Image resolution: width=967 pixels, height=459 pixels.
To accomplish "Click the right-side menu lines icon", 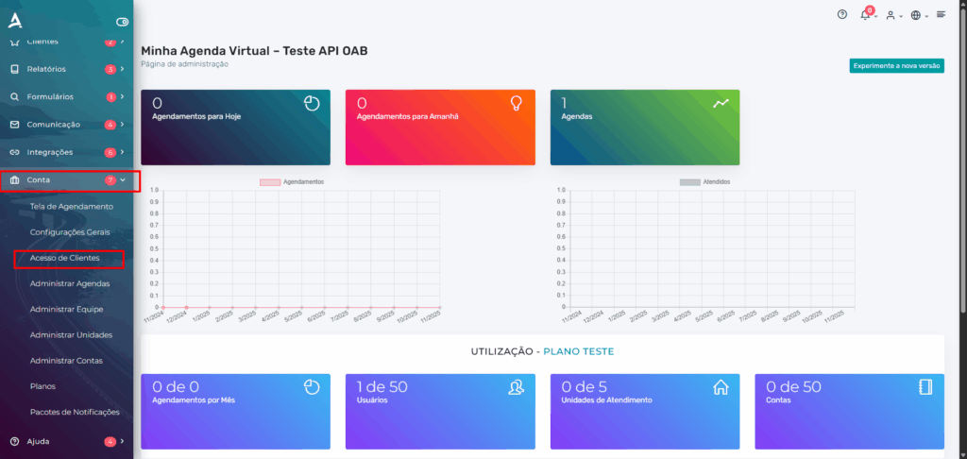I will coord(941,14).
